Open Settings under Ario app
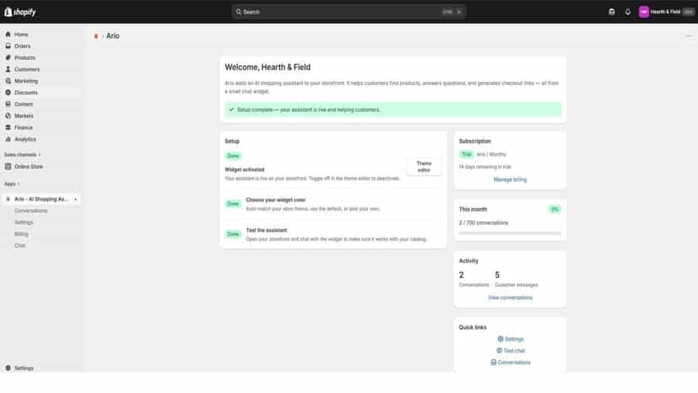 coord(24,222)
